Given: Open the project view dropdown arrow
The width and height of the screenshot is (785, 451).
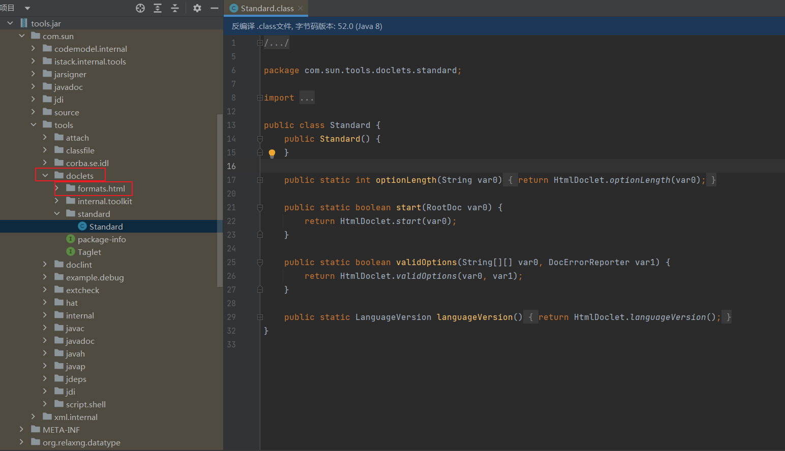Looking at the screenshot, I should tap(27, 8).
